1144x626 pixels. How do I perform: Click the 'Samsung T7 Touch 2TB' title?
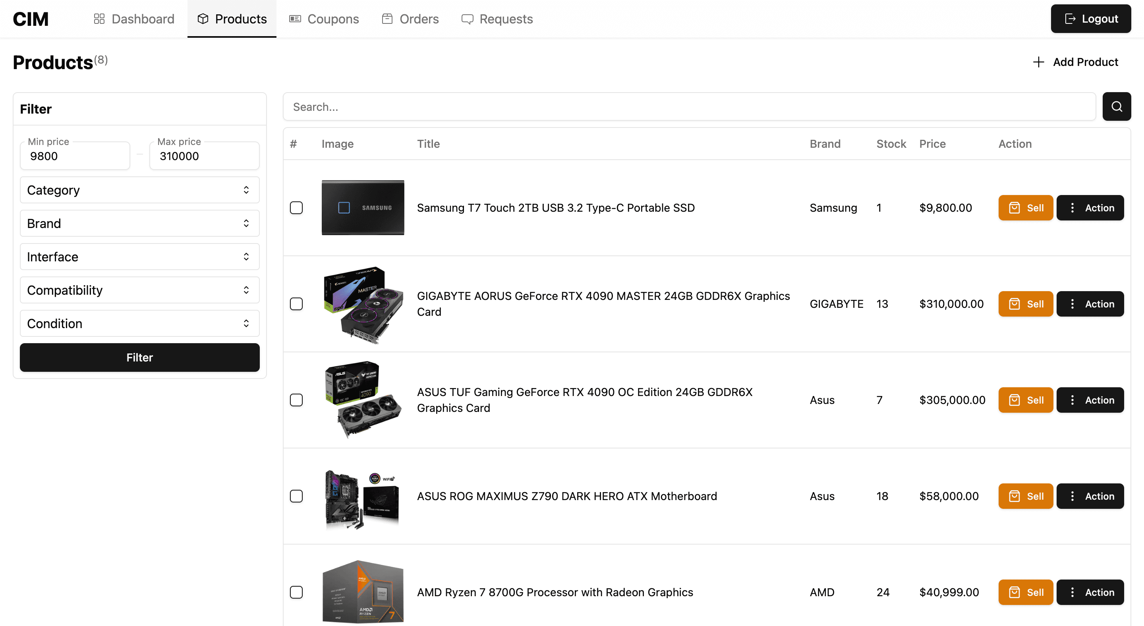pyautogui.click(x=556, y=208)
